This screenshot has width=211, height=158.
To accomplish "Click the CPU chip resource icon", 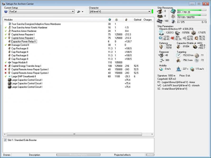I will 173,11.
